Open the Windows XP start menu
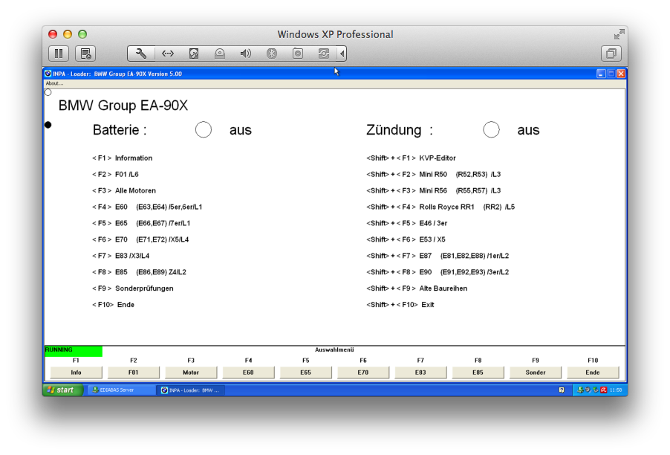This screenshot has height=455, width=670. click(62, 390)
